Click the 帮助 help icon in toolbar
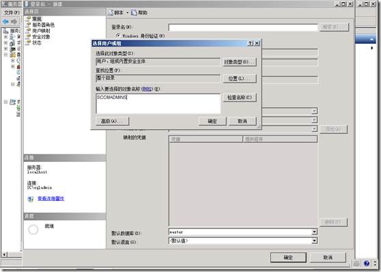Image resolution: width=381 pixels, height=272 pixels. coord(134,13)
